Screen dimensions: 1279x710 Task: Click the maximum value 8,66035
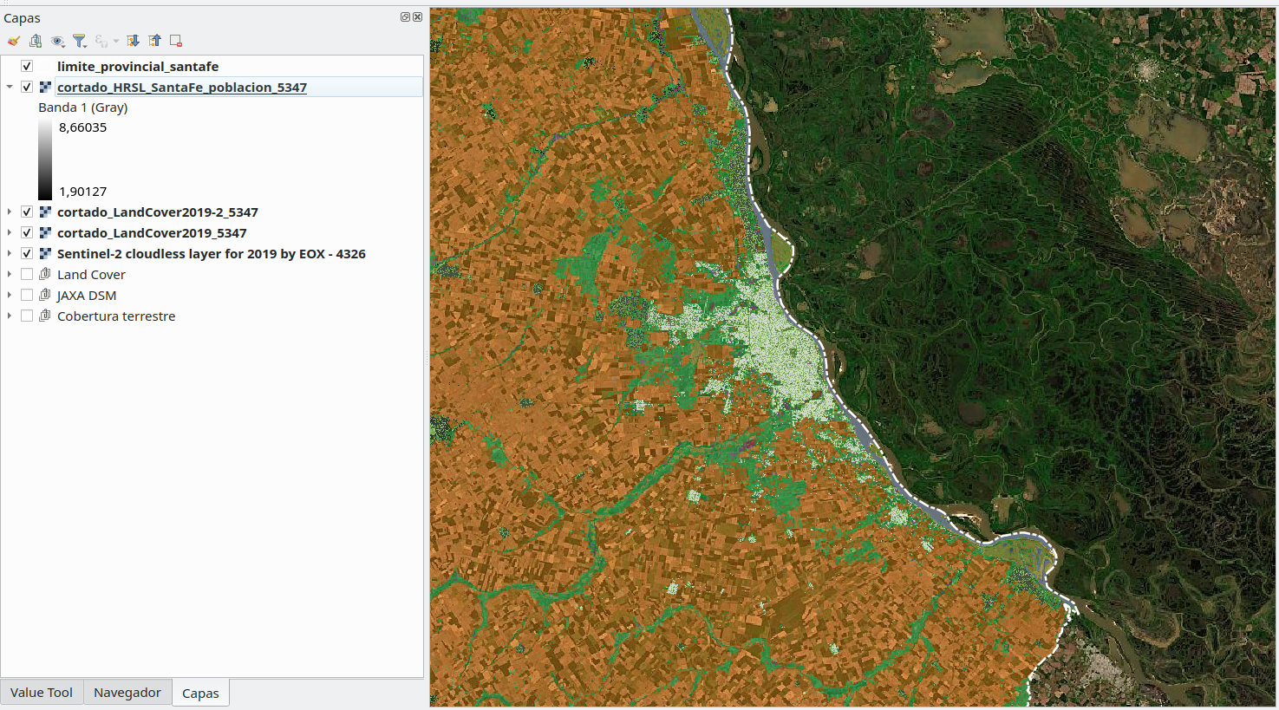[83, 127]
